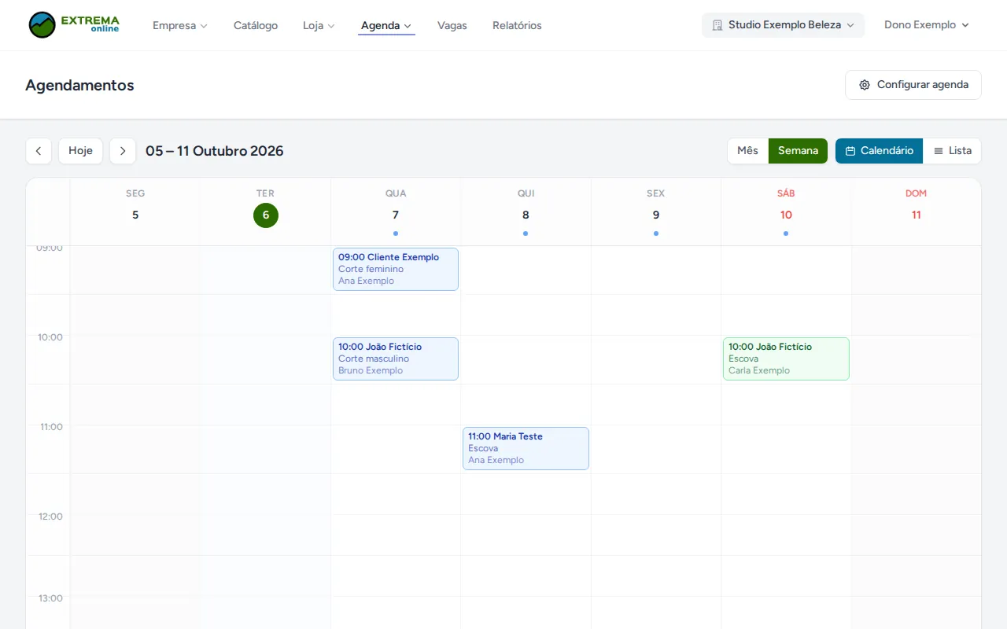Open the Vagas link
This screenshot has height=629, width=1007.
[452, 25]
